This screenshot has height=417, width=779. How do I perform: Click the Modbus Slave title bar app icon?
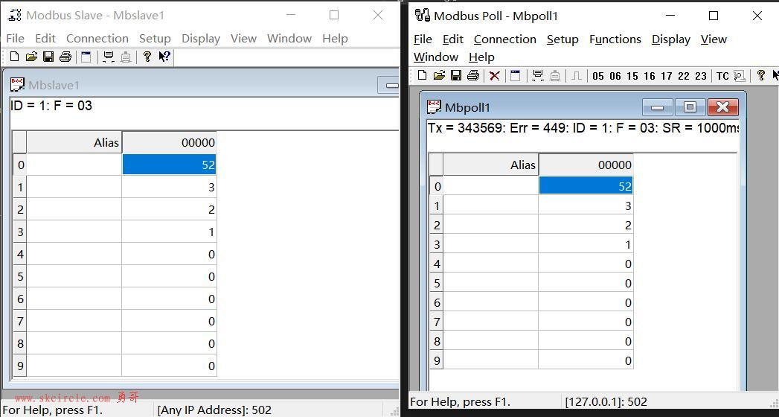[15, 16]
